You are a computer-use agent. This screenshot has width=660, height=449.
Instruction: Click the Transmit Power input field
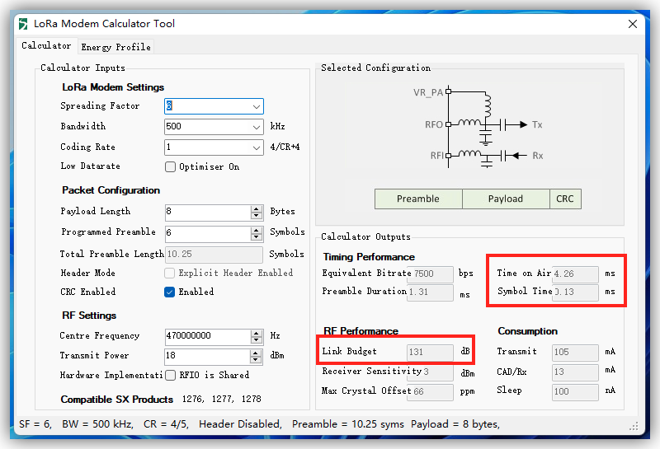pos(208,357)
